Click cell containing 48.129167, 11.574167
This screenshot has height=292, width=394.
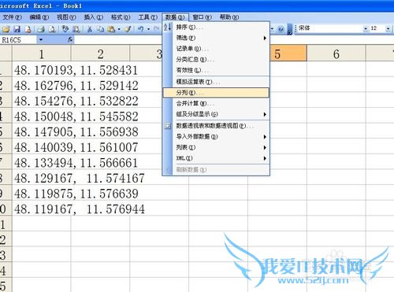[42, 178]
